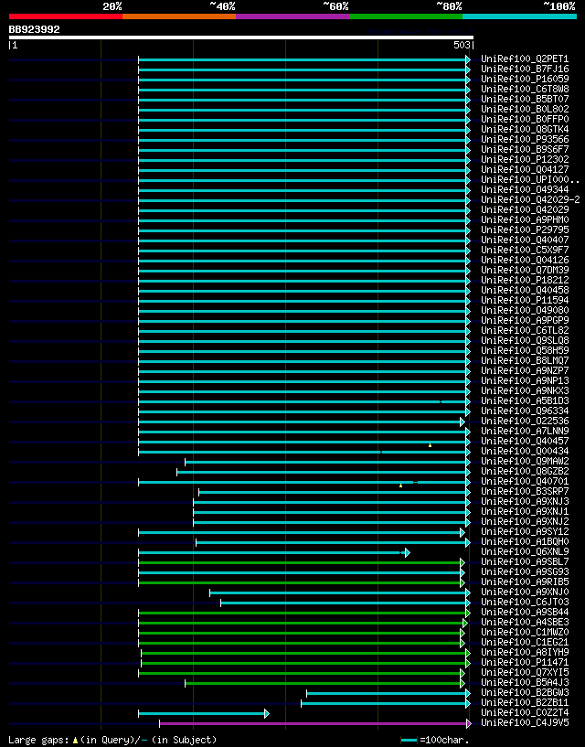Click label UniRef100_P11594
585x747 pixels.
pyautogui.click(x=525, y=300)
